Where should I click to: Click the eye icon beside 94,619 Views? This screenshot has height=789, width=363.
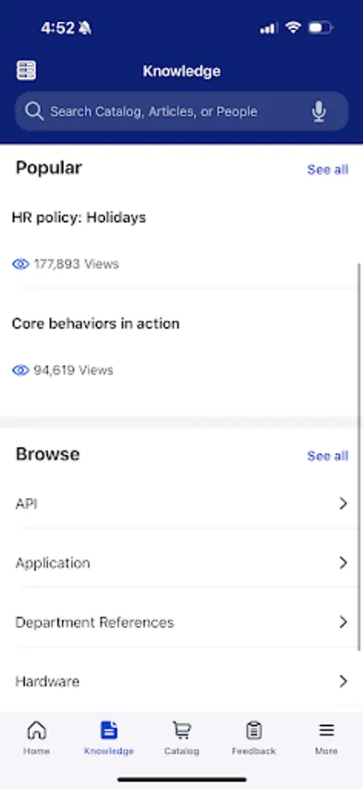click(x=21, y=370)
